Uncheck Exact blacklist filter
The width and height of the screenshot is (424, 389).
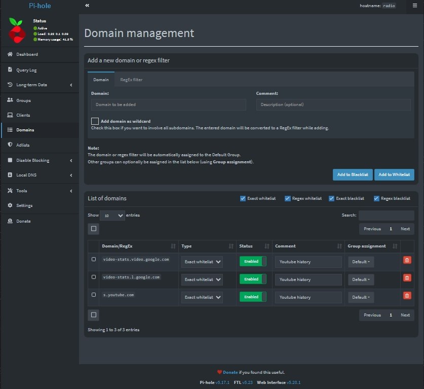331,198
